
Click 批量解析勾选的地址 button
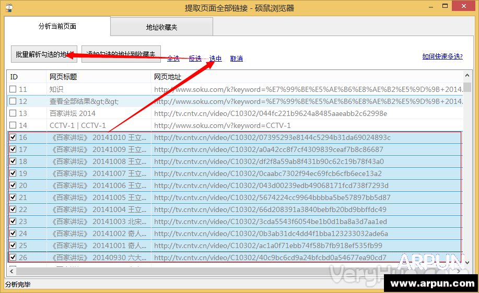pos(44,54)
